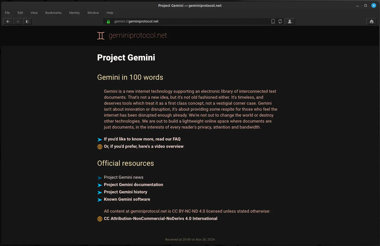The image size is (380, 246).
Task: Open the Window menu
Action: (x=93, y=12)
